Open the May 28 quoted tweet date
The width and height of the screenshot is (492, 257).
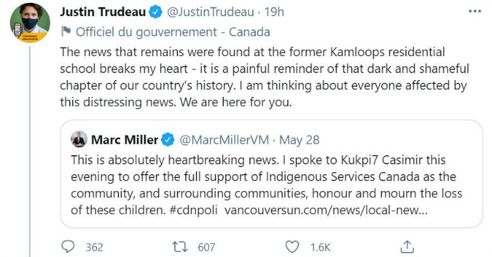(x=299, y=140)
